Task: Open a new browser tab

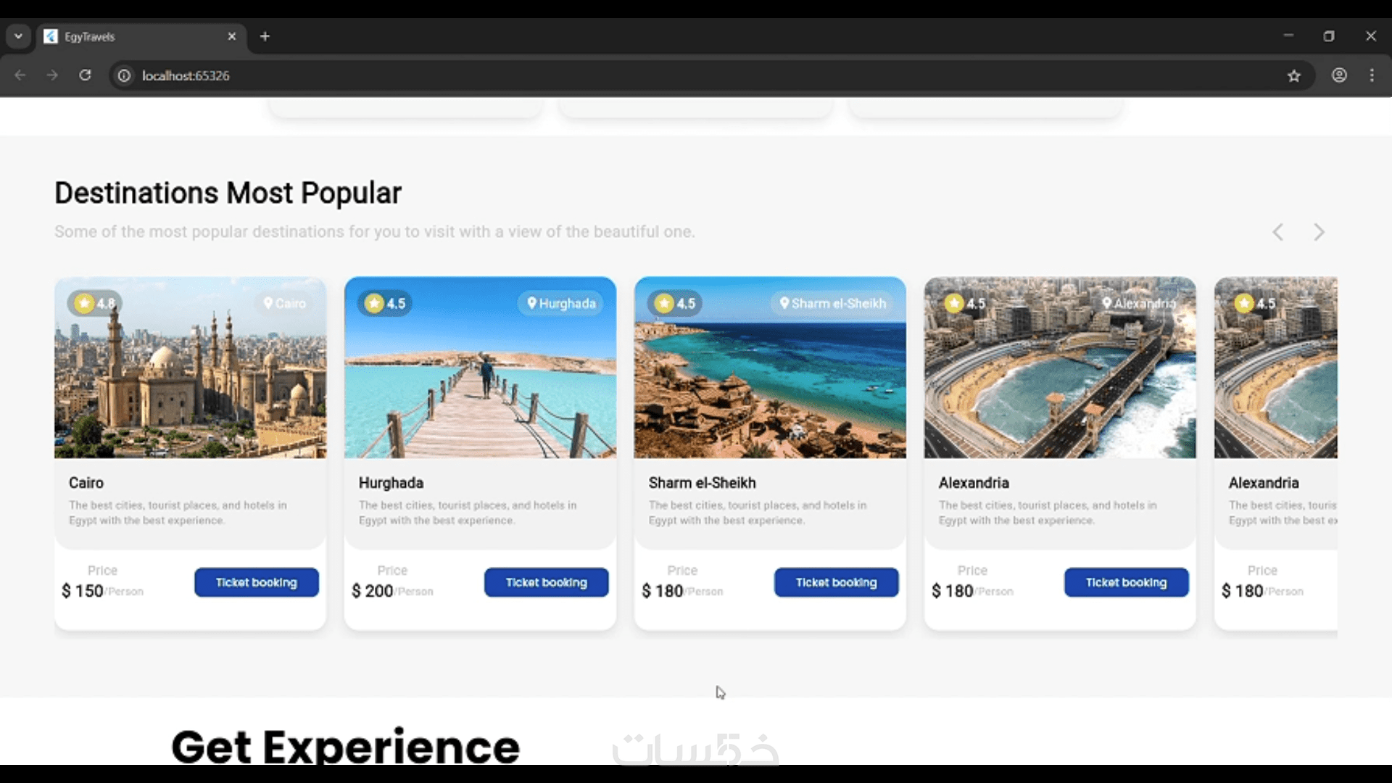Action: point(265,36)
